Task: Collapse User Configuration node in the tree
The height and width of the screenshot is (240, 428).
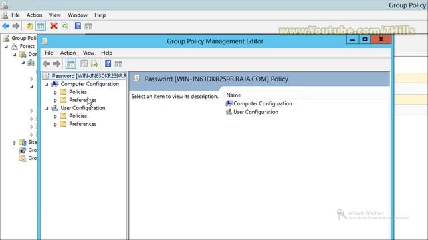Action: [47, 109]
